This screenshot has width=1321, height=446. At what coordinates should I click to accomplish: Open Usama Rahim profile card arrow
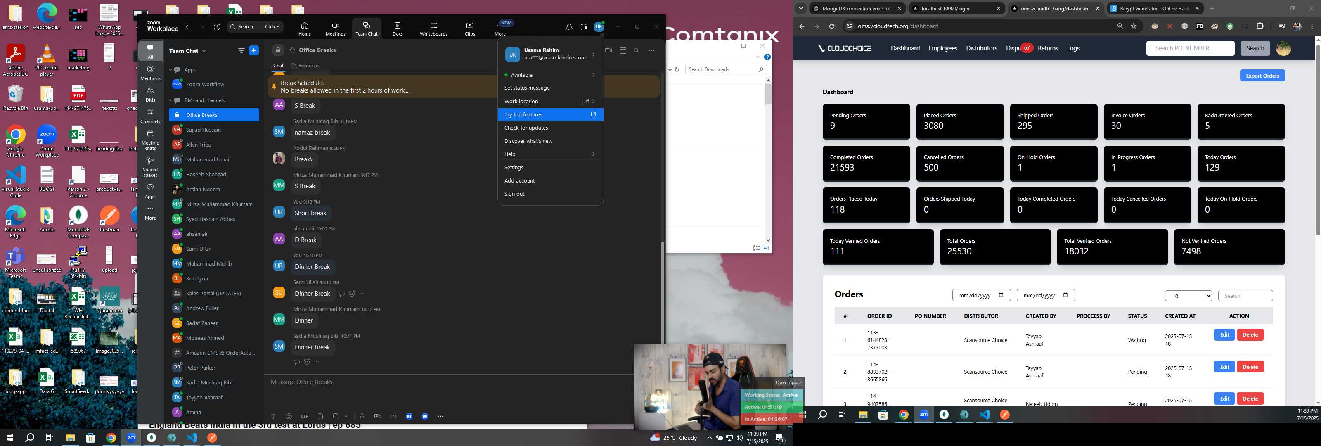point(593,54)
